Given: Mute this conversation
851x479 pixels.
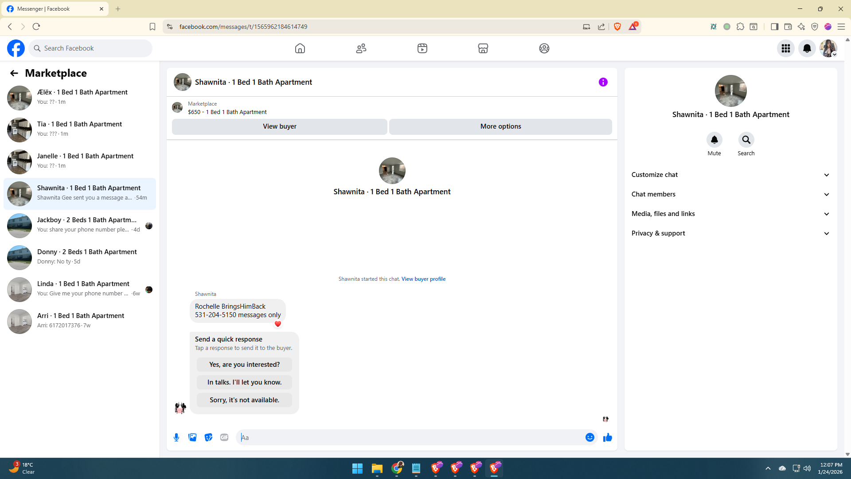Looking at the screenshot, I should [714, 140].
